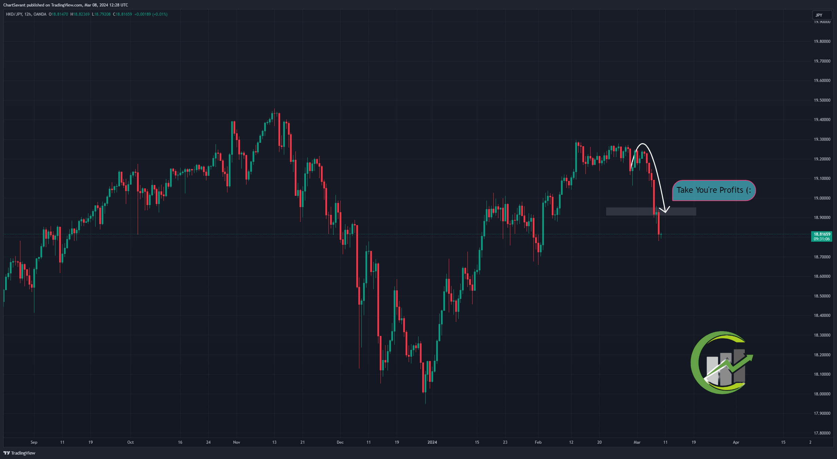Click the change value +0.00189 (+0.01%)

pyautogui.click(x=151, y=14)
